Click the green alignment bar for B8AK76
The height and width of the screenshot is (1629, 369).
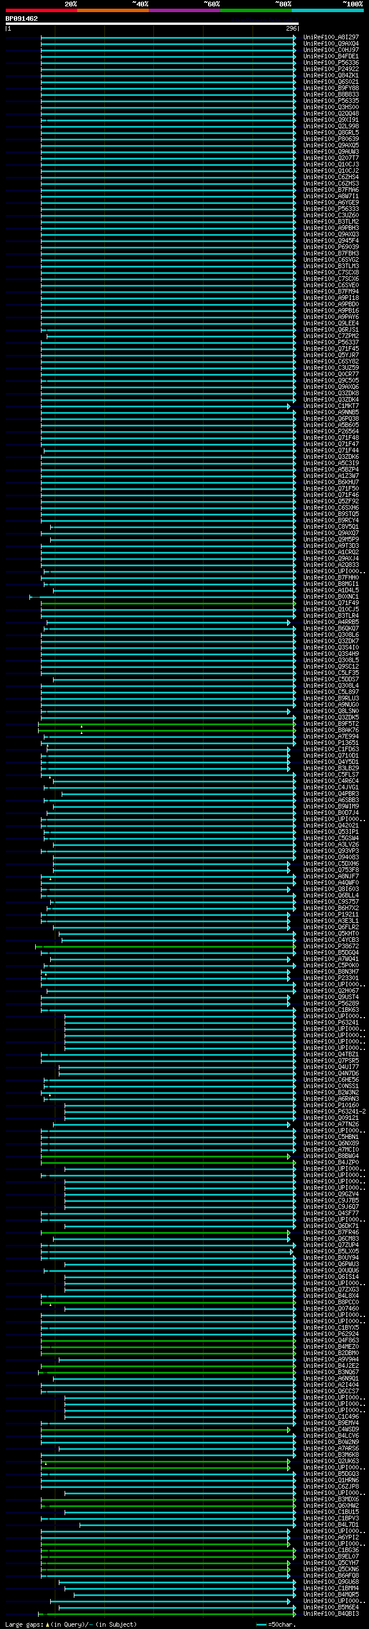click(167, 730)
